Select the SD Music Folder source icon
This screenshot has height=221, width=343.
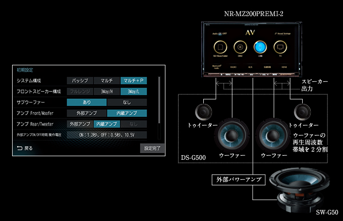[220, 47]
